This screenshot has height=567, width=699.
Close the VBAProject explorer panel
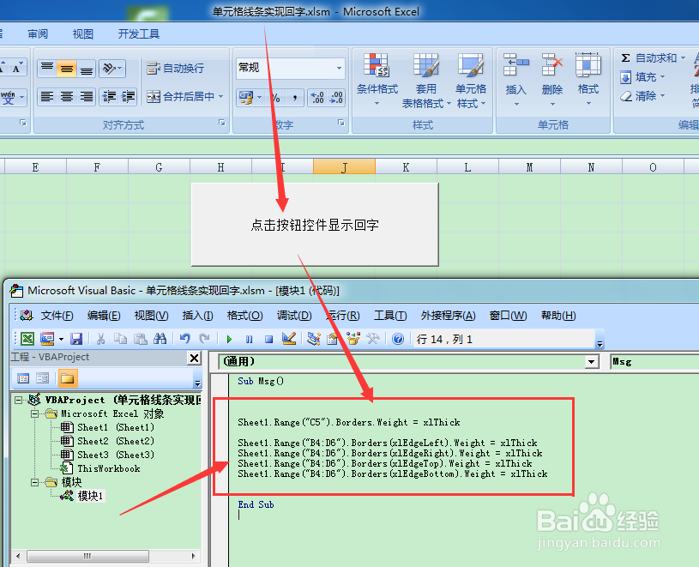[x=195, y=358]
